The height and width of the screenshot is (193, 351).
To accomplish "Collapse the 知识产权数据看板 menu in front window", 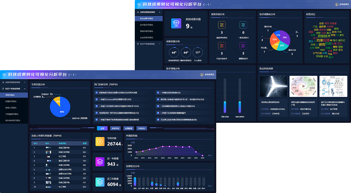I will pos(25,89).
